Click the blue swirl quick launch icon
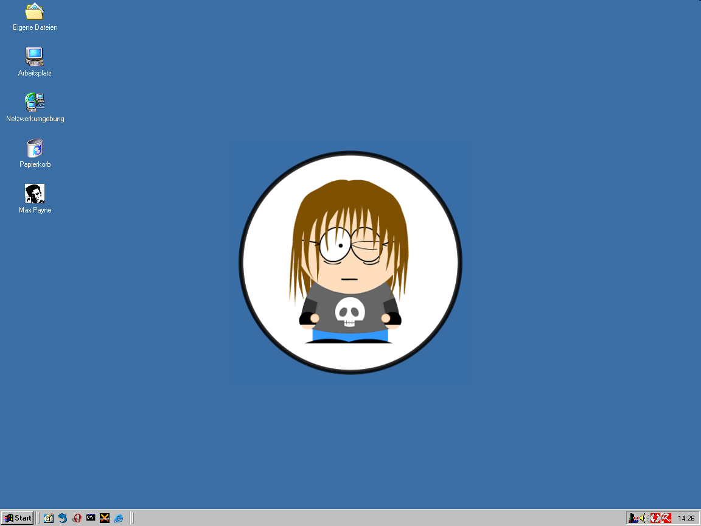Screen dimensions: 701x526 63,518
